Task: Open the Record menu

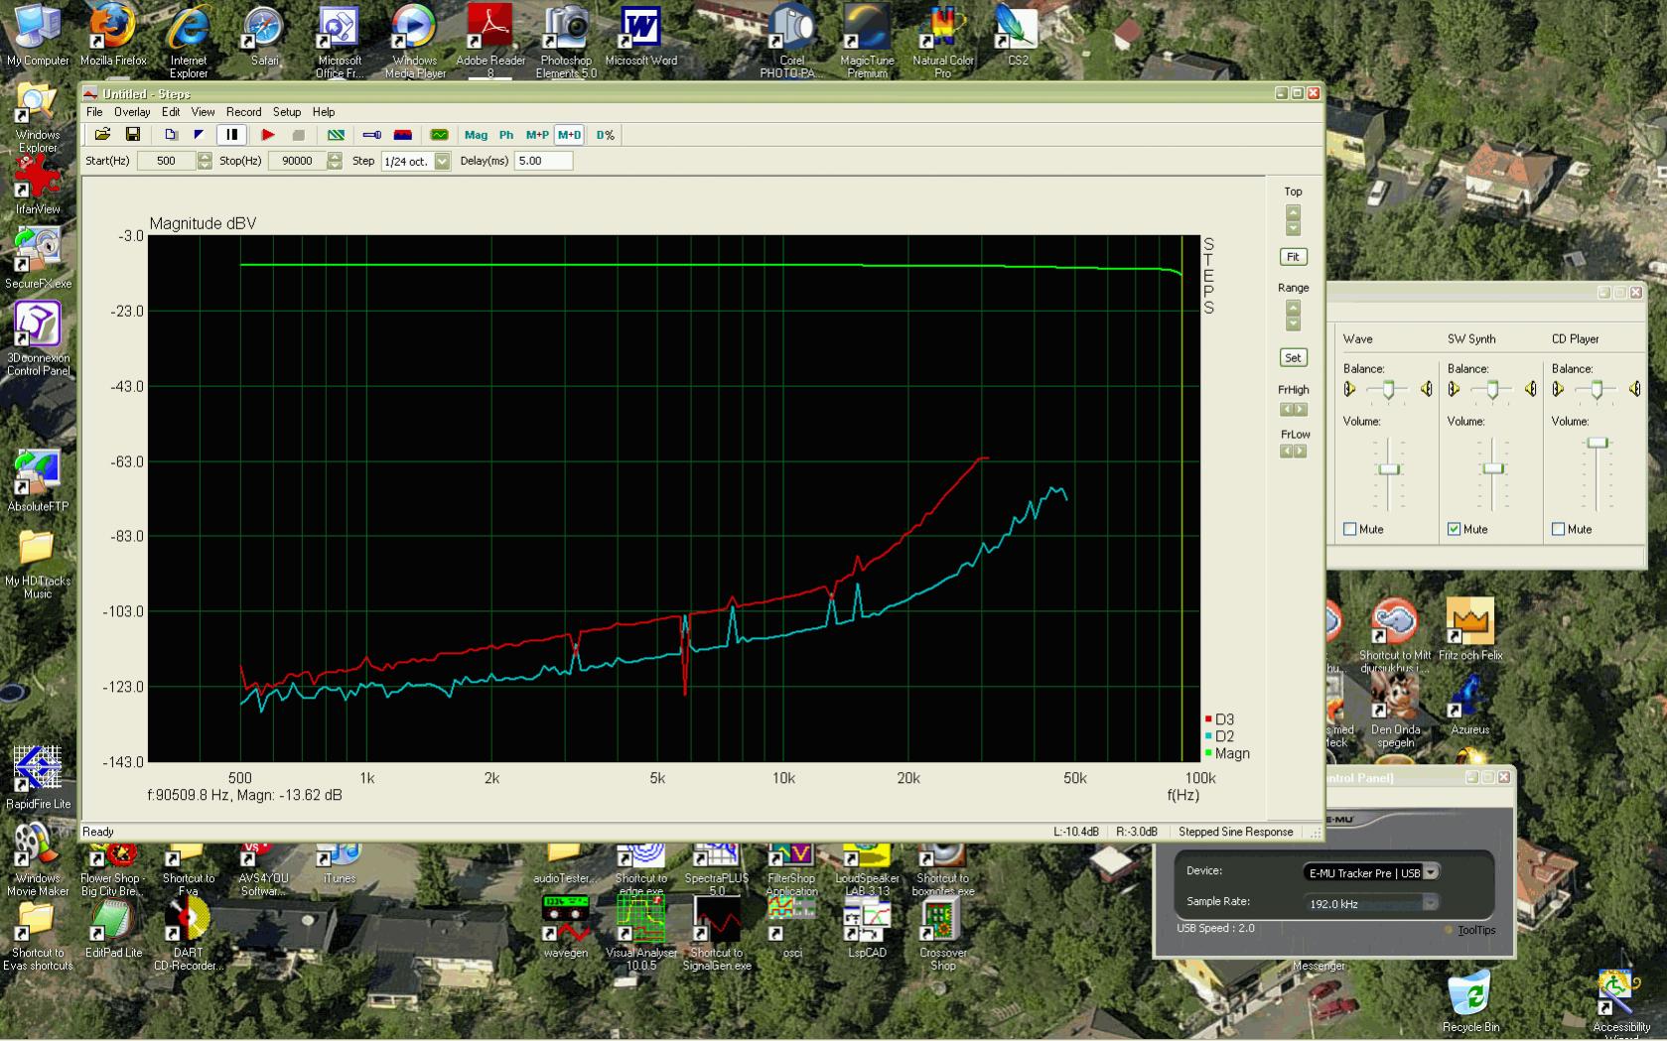Action: (x=243, y=112)
